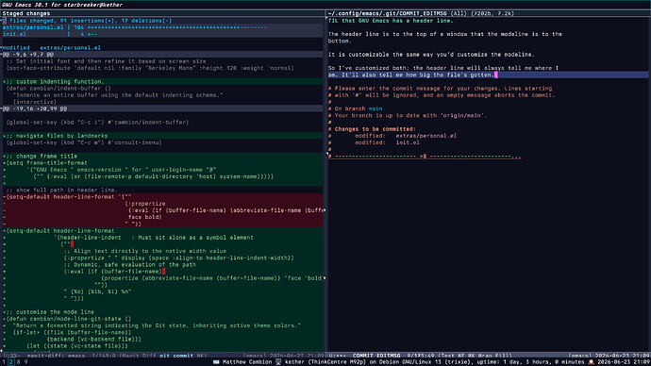Click the computer icon before kether hostname
The width and height of the screenshot is (651, 366).
click(278, 362)
